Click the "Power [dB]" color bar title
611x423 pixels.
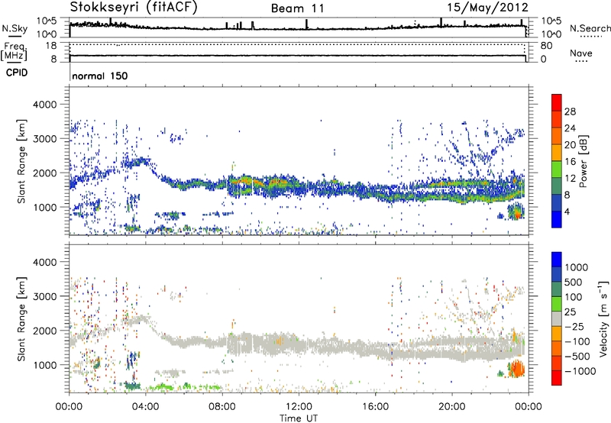[583, 161]
